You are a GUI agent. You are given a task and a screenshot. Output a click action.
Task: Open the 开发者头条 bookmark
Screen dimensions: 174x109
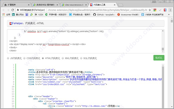[x=80, y=15]
